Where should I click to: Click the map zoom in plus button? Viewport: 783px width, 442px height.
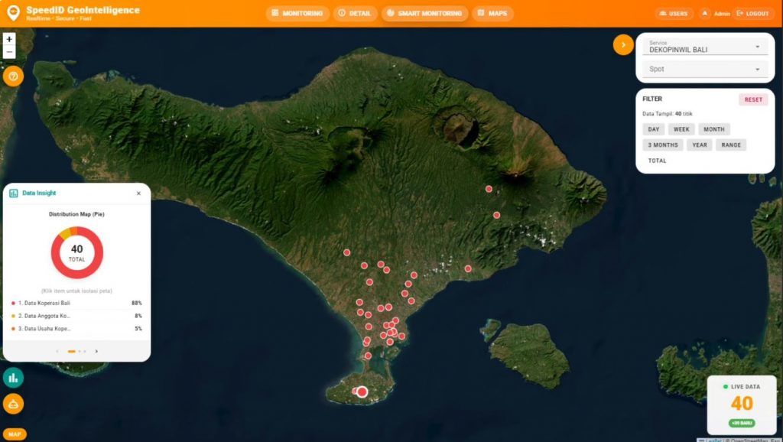point(9,39)
